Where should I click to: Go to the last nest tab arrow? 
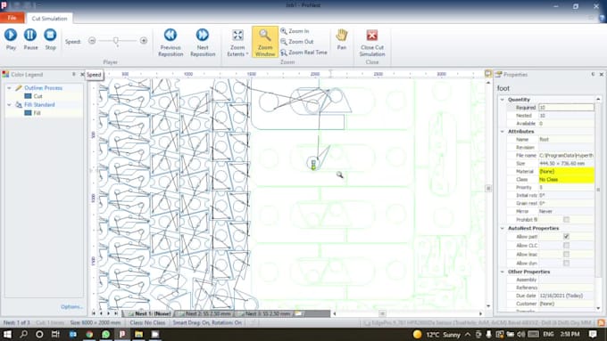[x=116, y=313]
